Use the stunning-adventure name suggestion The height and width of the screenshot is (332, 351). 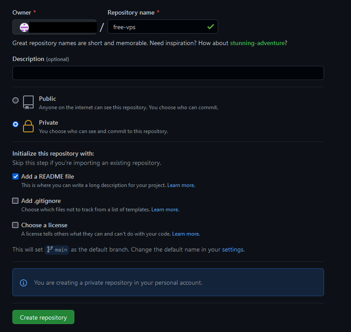coord(257,43)
